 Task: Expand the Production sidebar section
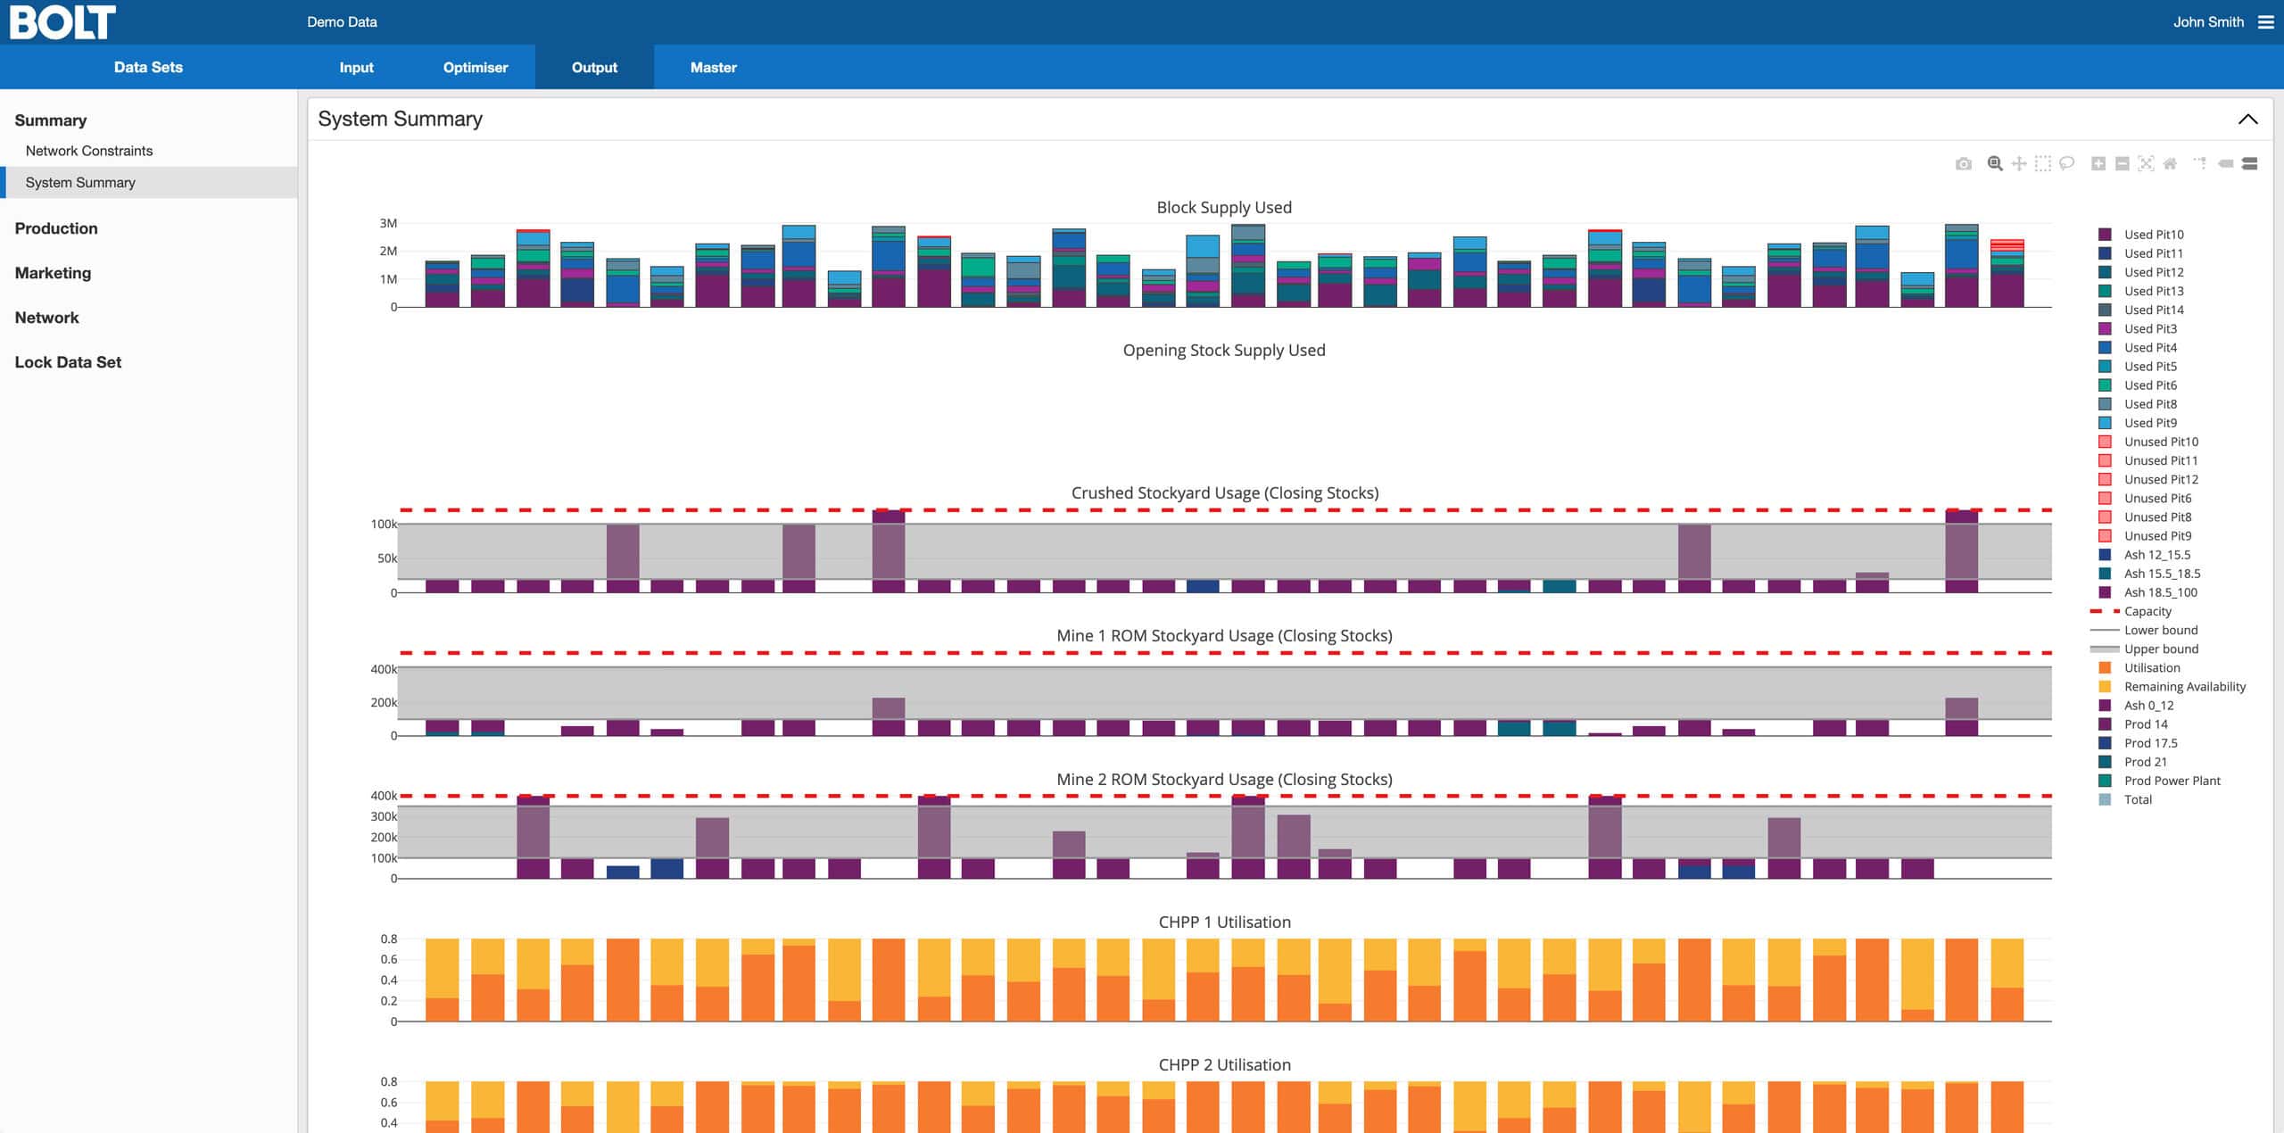[56, 228]
